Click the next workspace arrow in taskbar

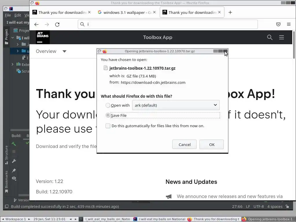click(x=29, y=219)
